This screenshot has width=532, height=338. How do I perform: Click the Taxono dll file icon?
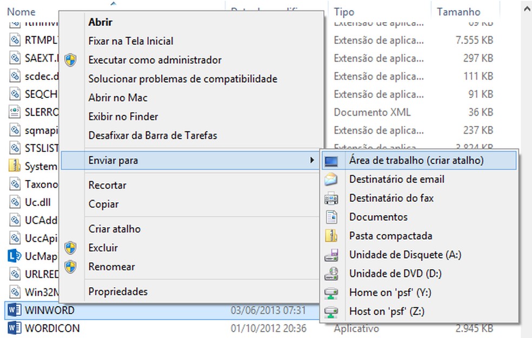(14, 184)
